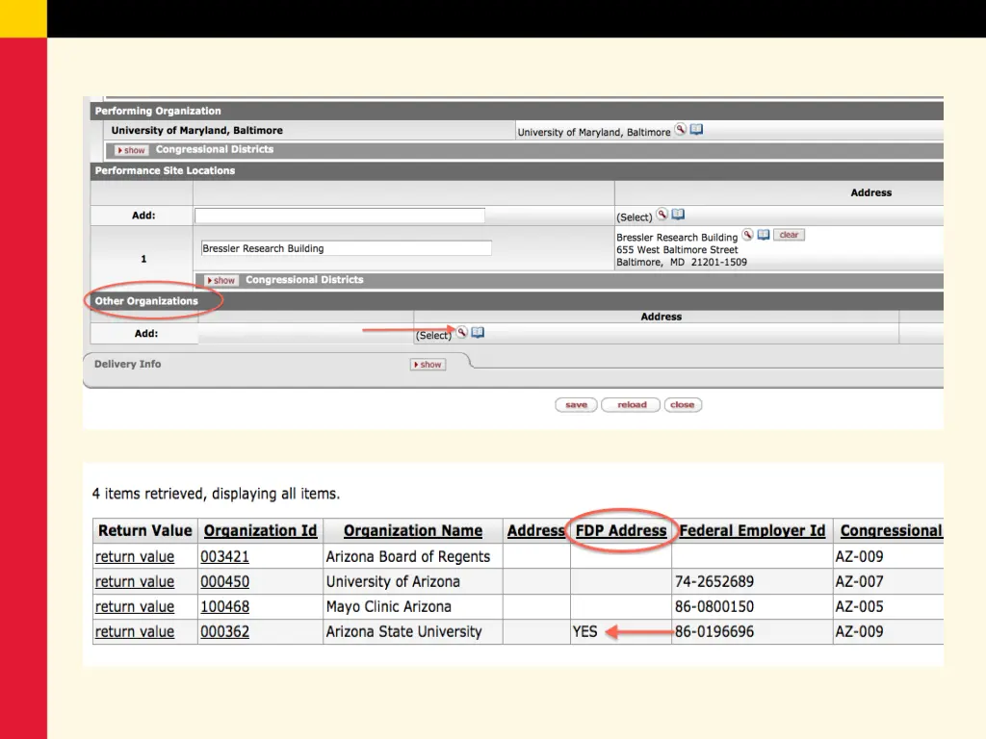The height and width of the screenshot is (739, 986).
Task: Open book icon in Performance Site Add row
Action: click(x=678, y=215)
